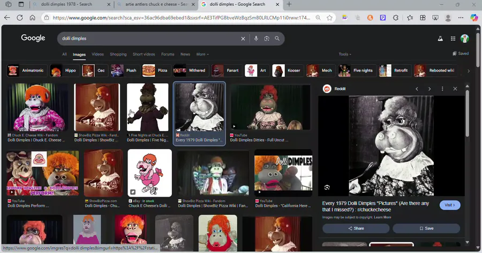Open Reddit post title in preview
This screenshot has width=482, height=253.
click(x=375, y=206)
